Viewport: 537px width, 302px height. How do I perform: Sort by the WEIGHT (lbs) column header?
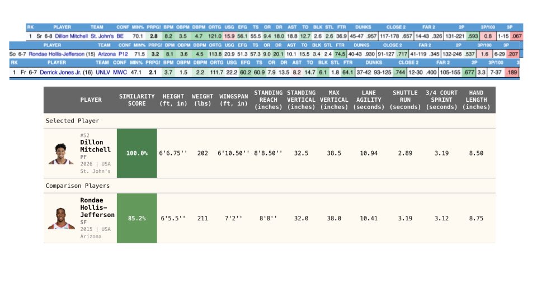pos(202,100)
